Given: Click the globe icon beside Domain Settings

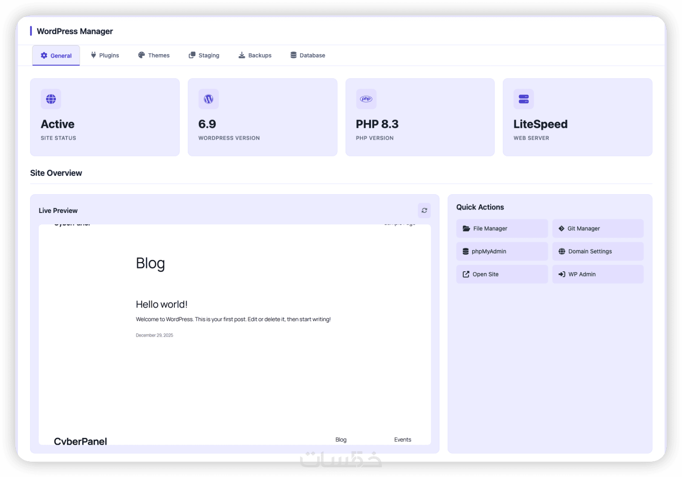Looking at the screenshot, I should click(562, 252).
